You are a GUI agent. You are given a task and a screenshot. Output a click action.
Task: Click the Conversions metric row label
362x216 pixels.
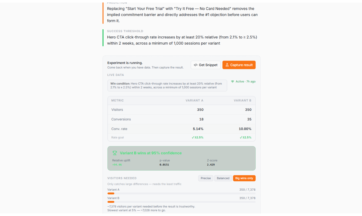coord(121,119)
